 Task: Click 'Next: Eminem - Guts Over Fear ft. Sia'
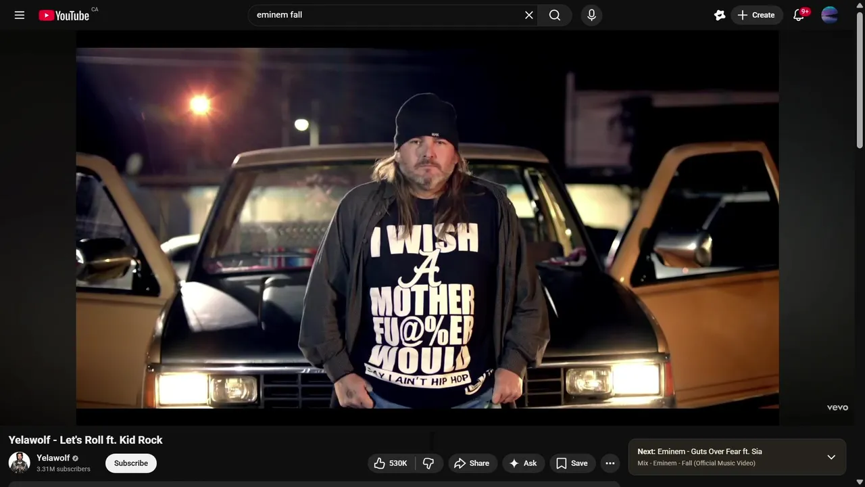coord(699,451)
